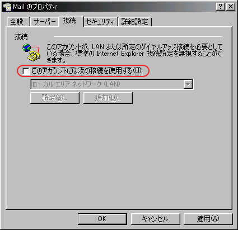Click the 設定(S)... button

[x=55, y=98]
